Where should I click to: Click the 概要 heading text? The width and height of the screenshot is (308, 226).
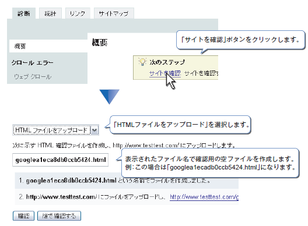coord(100,43)
